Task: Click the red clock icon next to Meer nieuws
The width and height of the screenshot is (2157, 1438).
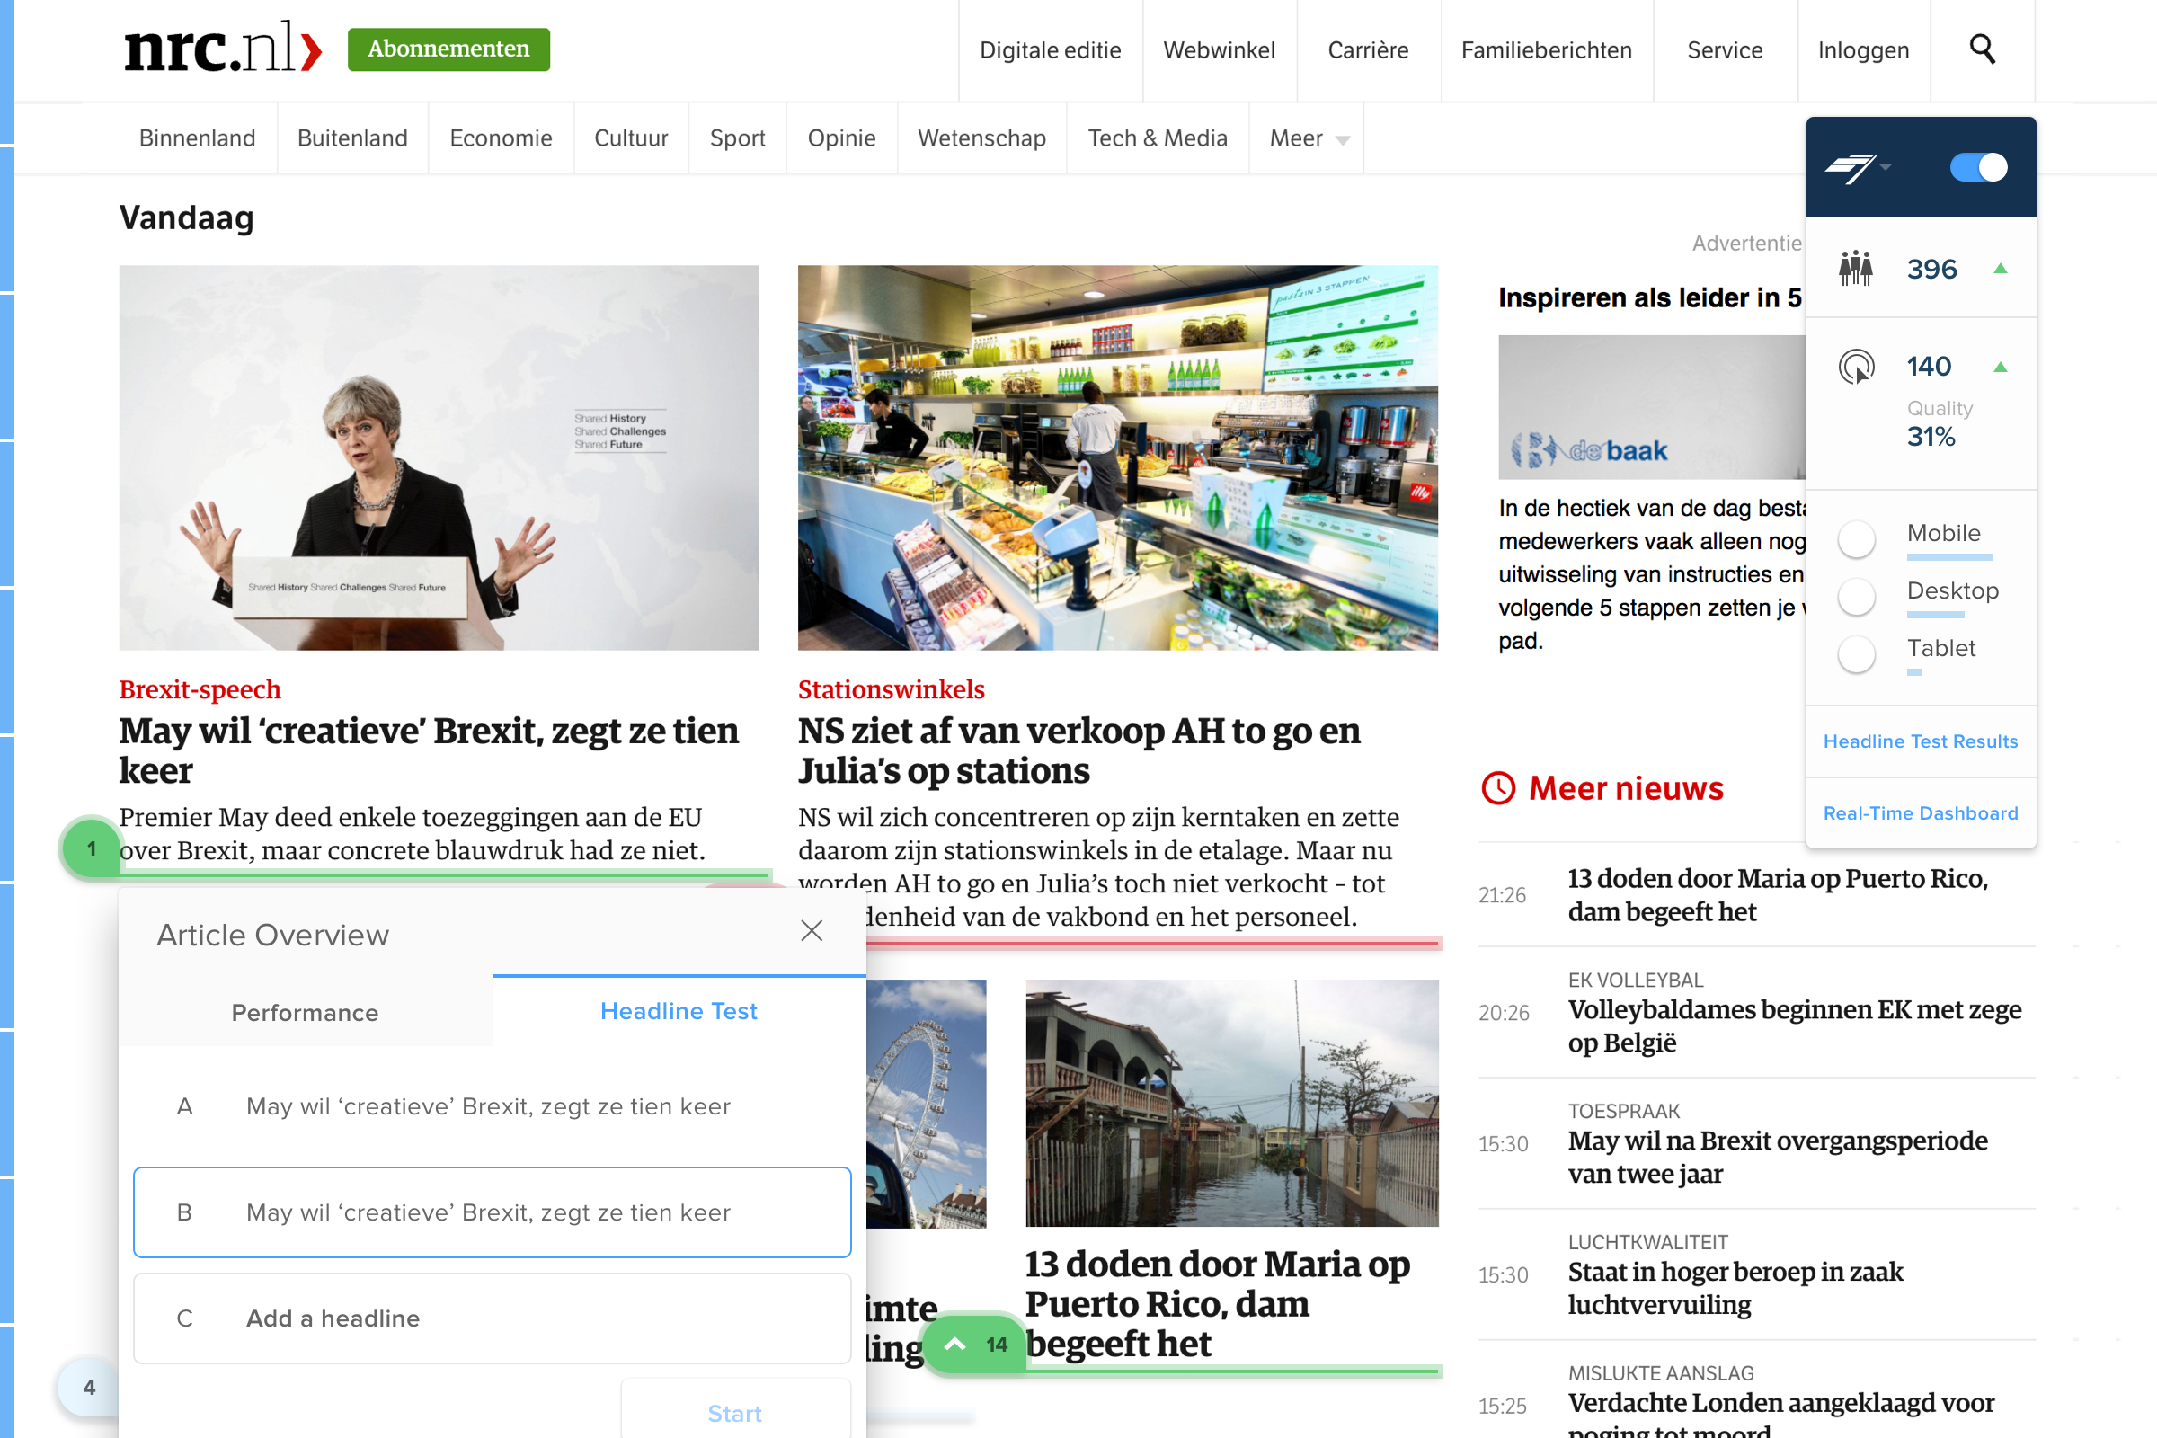Action: tap(1494, 786)
